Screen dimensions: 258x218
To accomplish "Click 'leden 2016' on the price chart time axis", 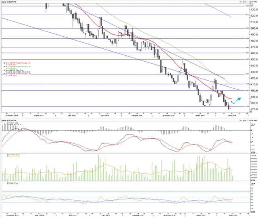I will [200, 116].
